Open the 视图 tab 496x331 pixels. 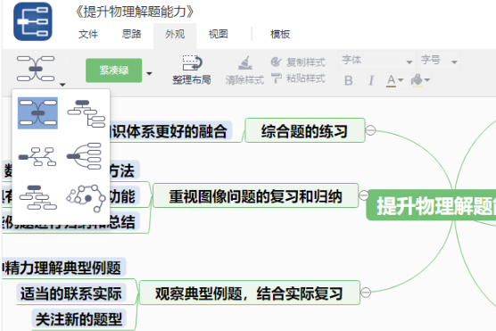(219, 34)
